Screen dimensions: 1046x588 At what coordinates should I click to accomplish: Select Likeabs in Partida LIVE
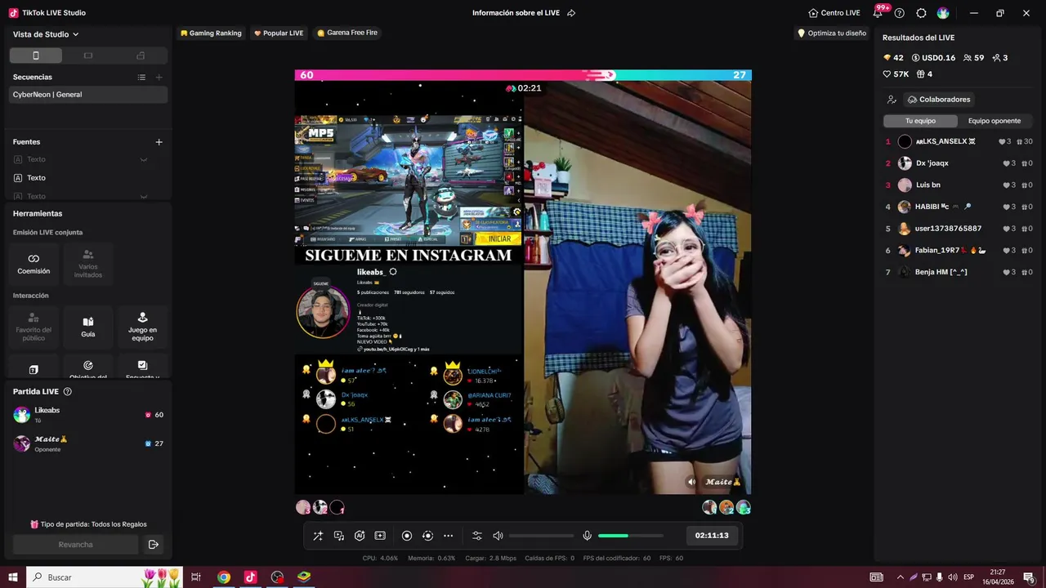[x=88, y=415]
